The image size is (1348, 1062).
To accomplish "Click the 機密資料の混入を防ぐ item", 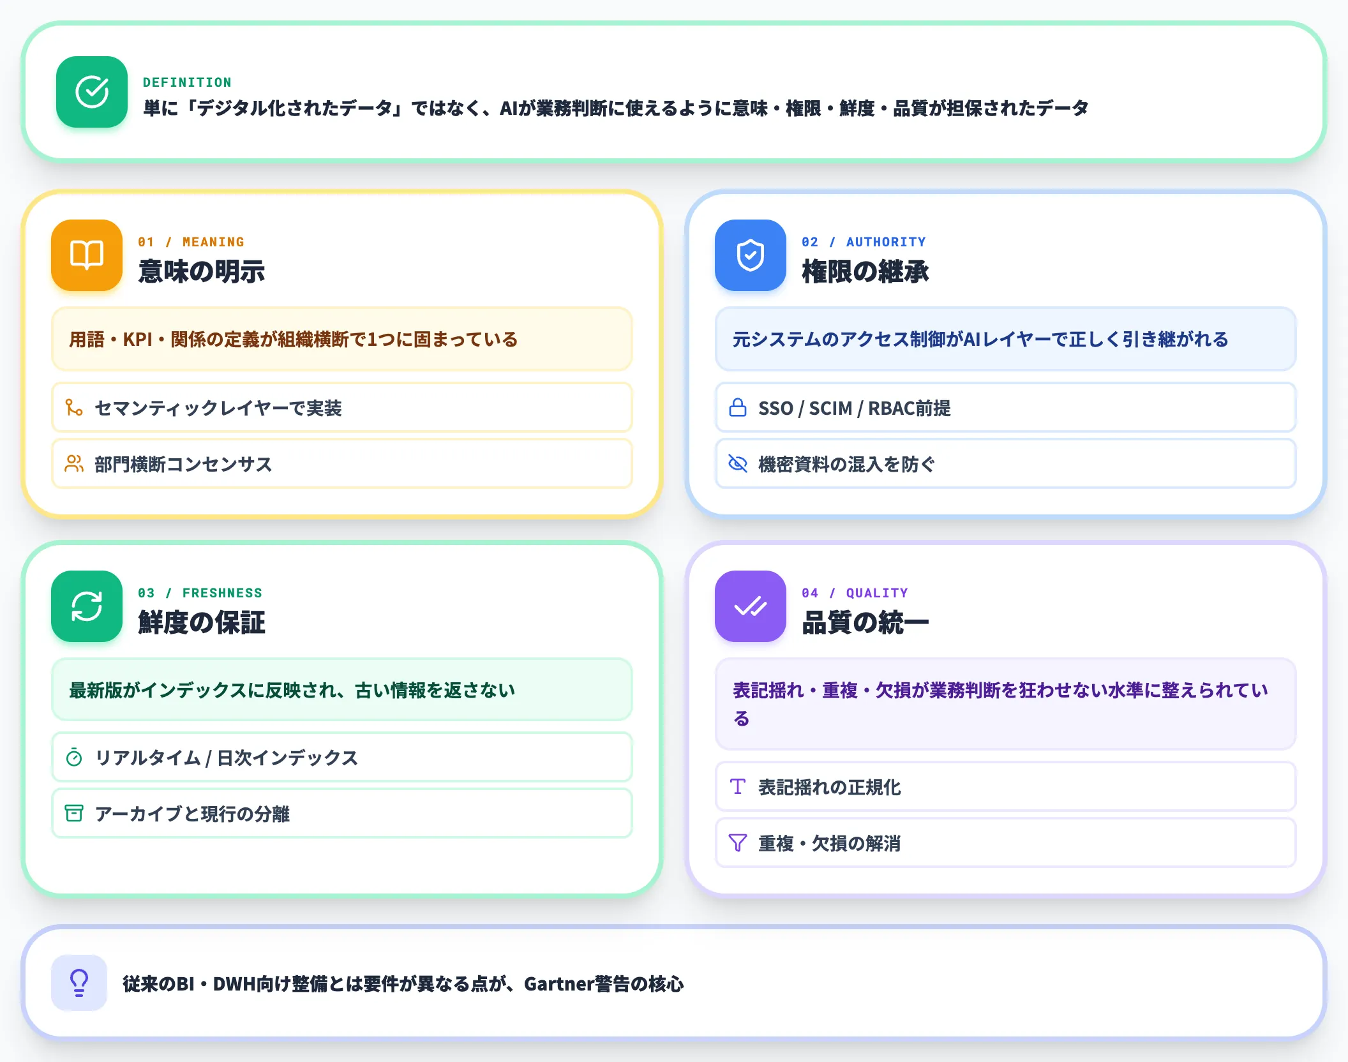I will point(1006,463).
